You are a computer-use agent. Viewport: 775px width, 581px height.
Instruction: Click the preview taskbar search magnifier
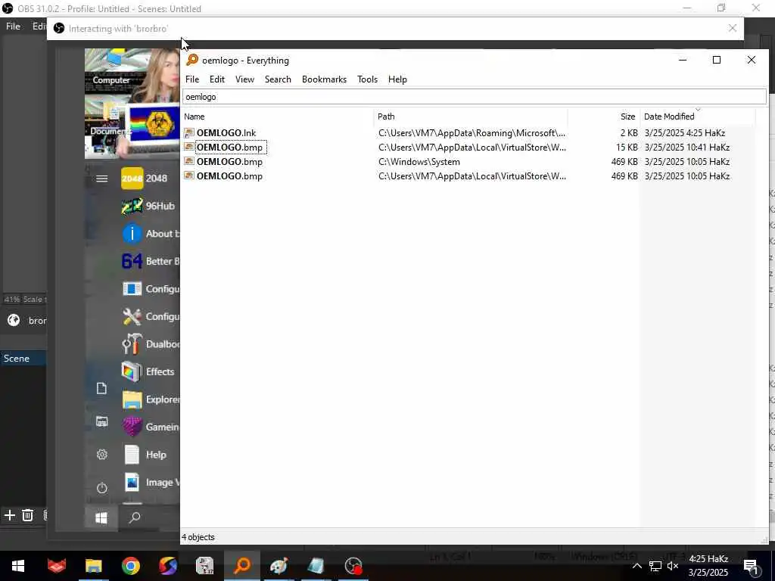tap(135, 517)
